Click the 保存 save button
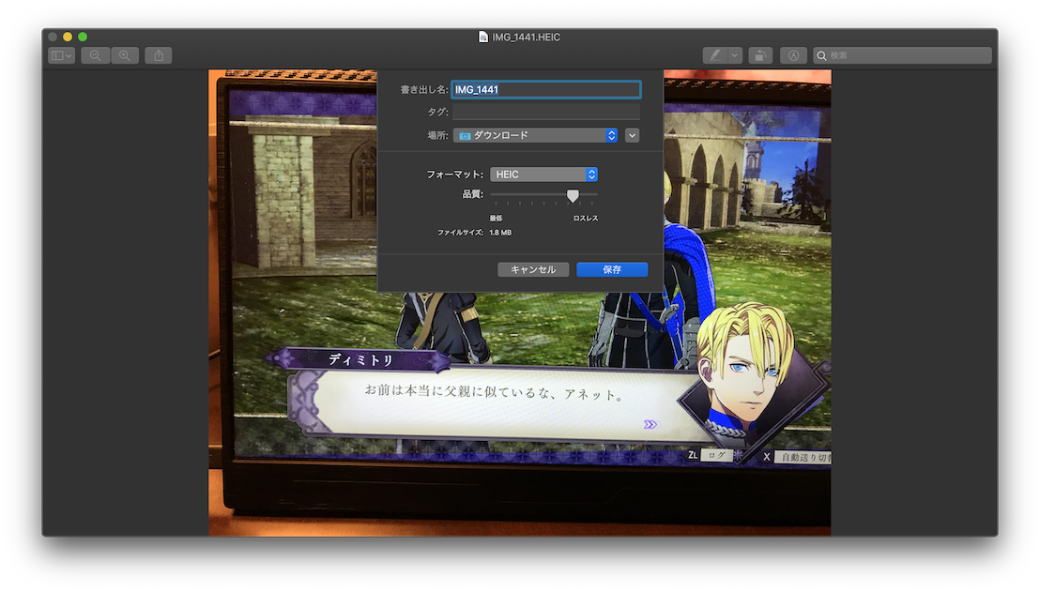Screen dimensions: 1040x592 coord(612,269)
